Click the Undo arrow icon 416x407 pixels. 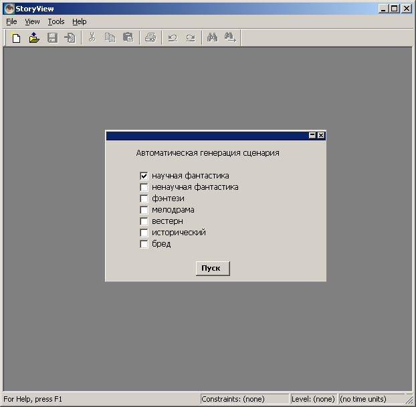point(173,38)
